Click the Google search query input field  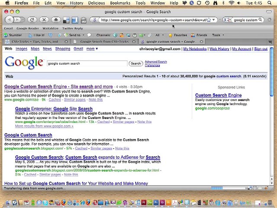[87, 64]
